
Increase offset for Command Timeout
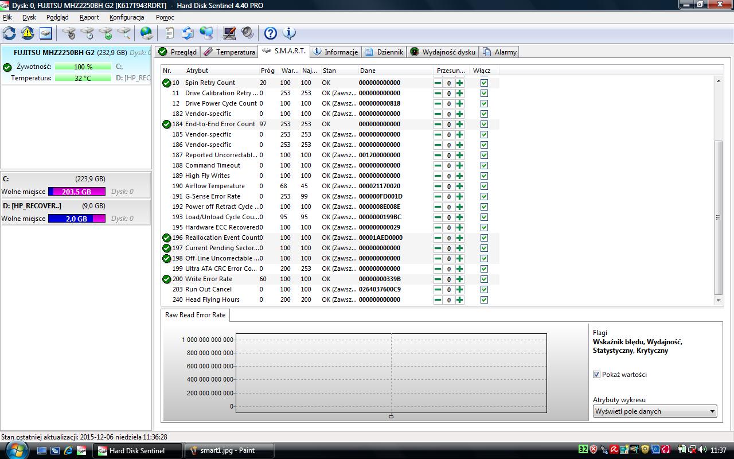coord(460,166)
